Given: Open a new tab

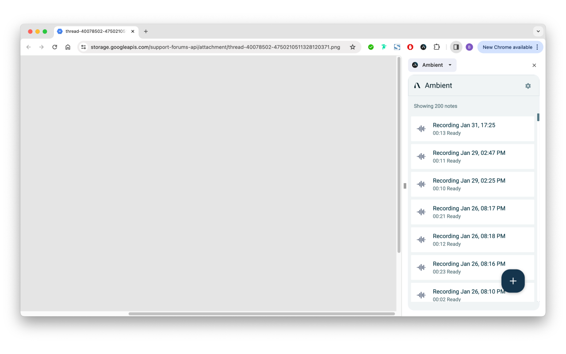Looking at the screenshot, I should point(146,31).
